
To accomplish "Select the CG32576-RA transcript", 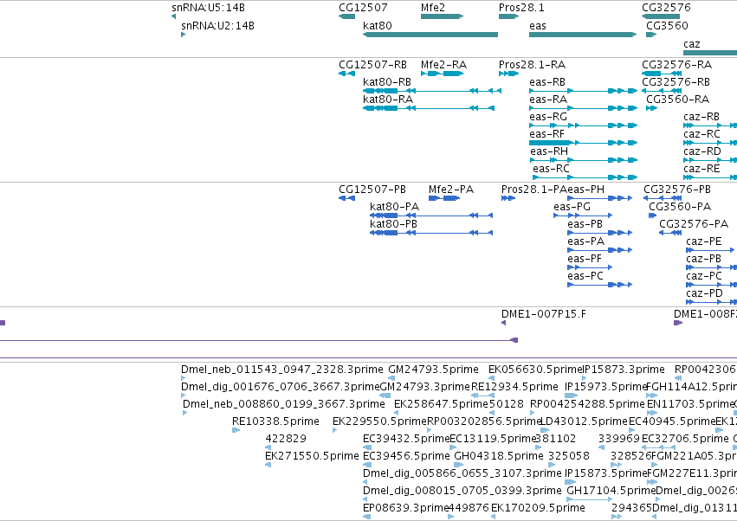I will point(662,74).
